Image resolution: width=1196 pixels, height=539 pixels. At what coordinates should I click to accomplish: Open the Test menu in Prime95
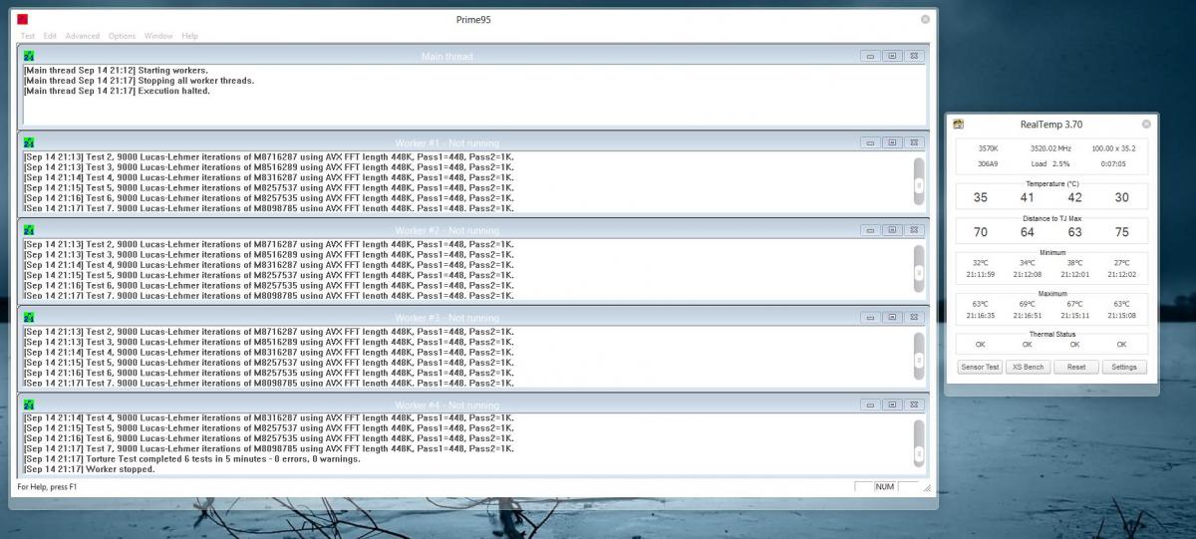coord(28,36)
